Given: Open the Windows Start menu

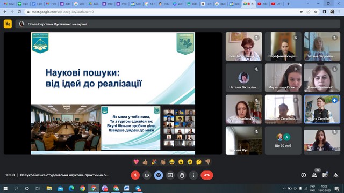Looking at the screenshot, I should (5, 188).
